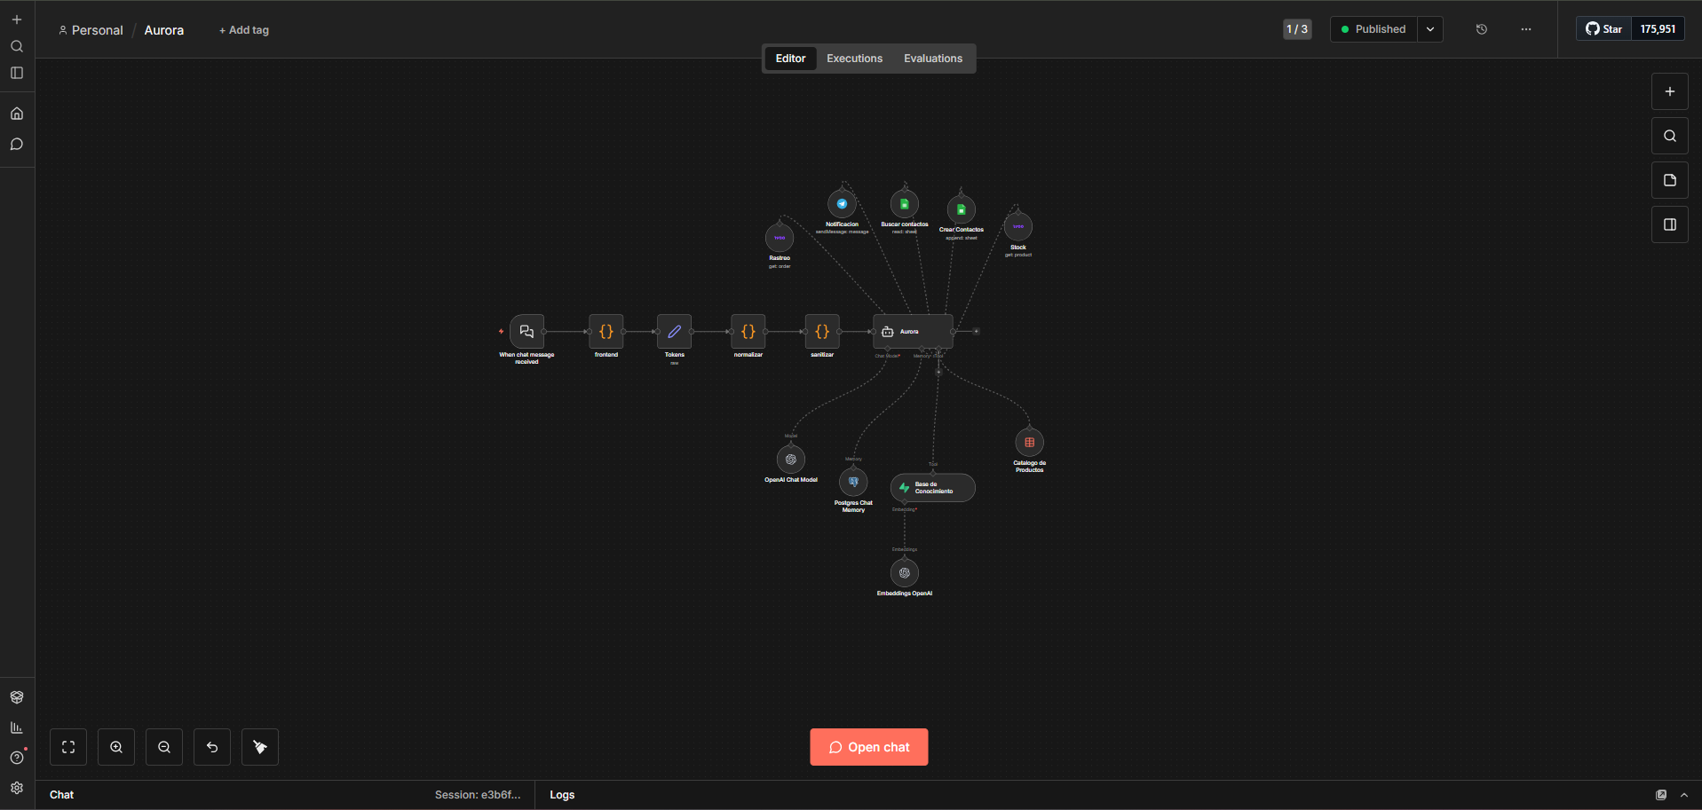
Task: Zoom out of the workflow canvas
Action: point(164,747)
